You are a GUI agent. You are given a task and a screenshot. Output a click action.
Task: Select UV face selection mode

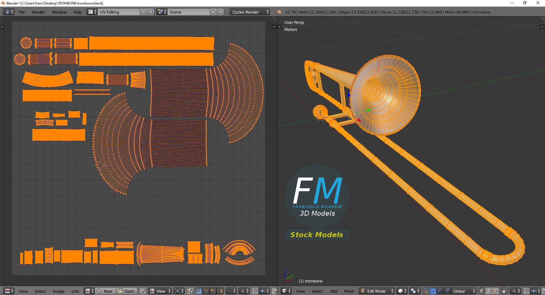pos(213,291)
